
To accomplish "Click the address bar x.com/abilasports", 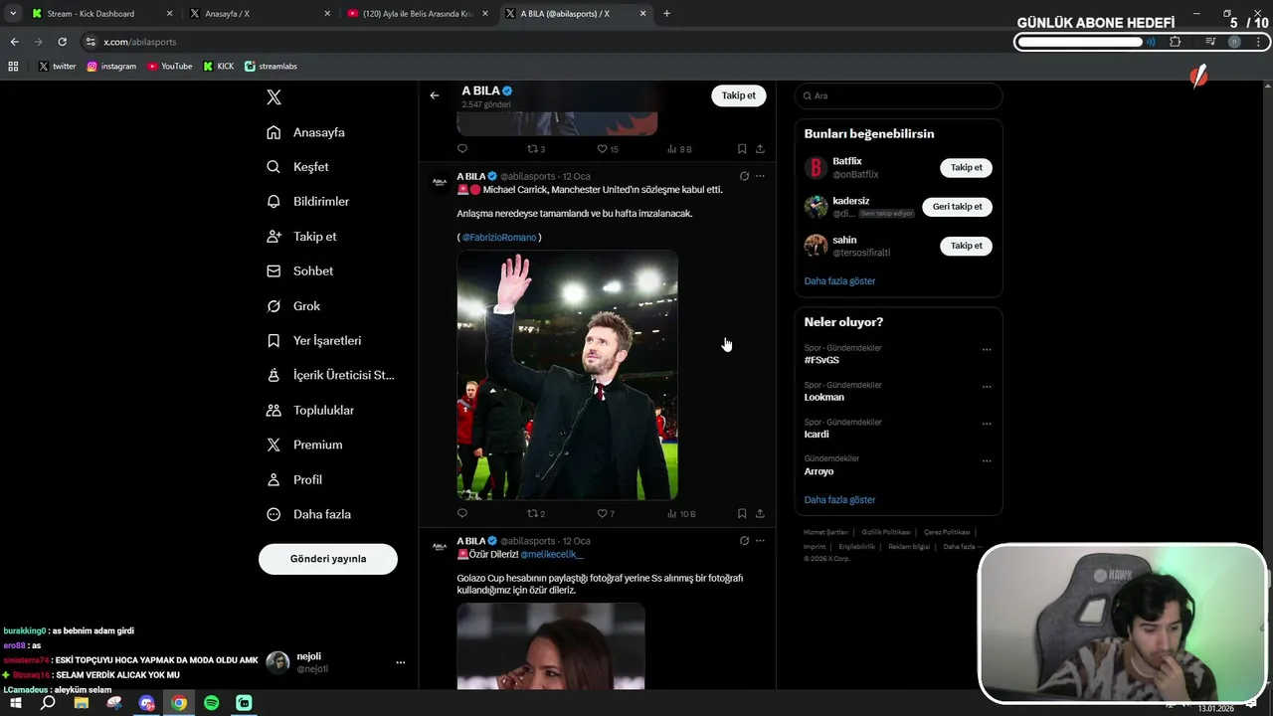I will [x=139, y=42].
